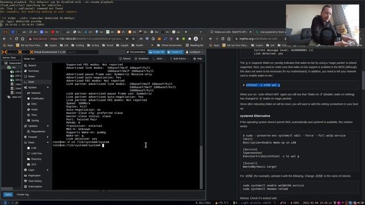Open ZFS under Disks
This screenshot has width=365, height=205.
tap(34, 165)
